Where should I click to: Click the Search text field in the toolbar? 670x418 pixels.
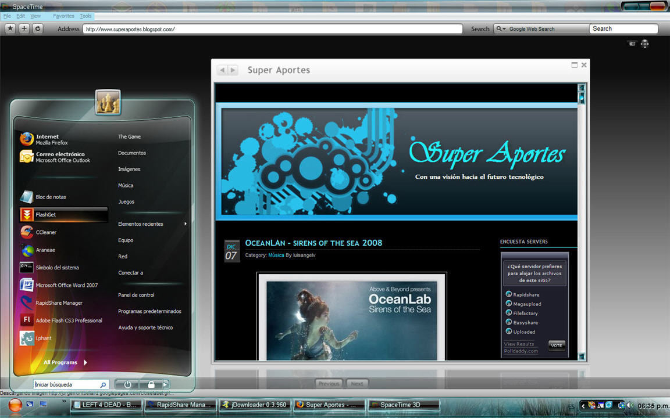coord(623,28)
